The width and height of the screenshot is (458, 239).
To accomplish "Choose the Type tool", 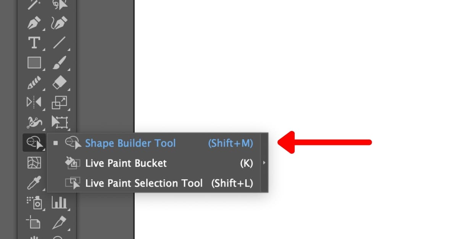I will (x=34, y=43).
